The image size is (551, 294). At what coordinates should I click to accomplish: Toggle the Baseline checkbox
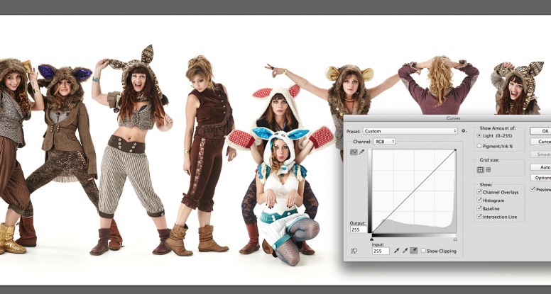[479, 208]
